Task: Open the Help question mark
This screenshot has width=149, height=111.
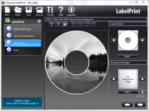Action: [61, 11]
